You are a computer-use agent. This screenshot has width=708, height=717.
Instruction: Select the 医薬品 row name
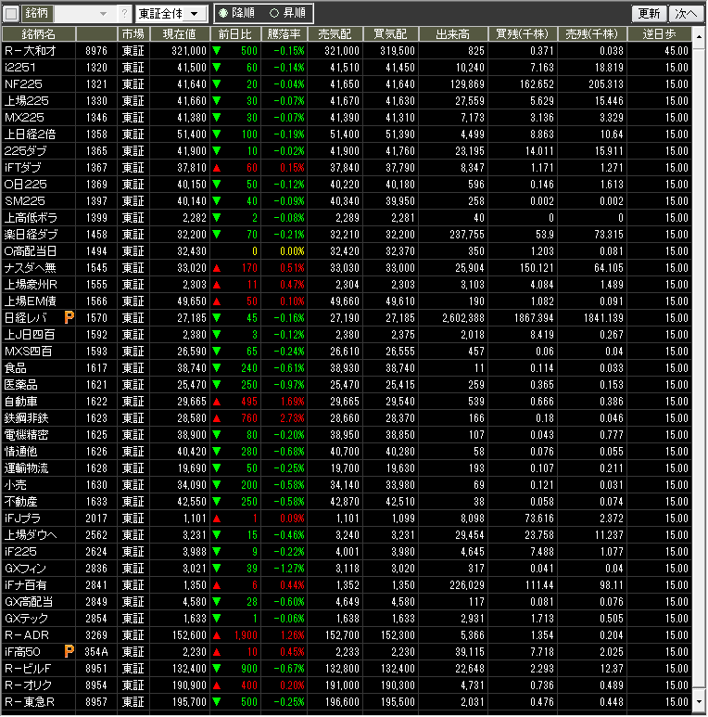(x=21, y=384)
